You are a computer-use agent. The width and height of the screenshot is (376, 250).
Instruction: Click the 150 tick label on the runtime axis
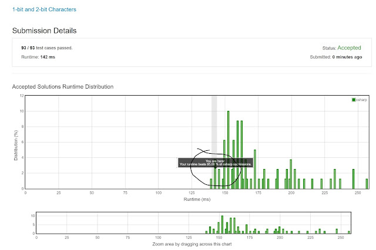(224, 192)
